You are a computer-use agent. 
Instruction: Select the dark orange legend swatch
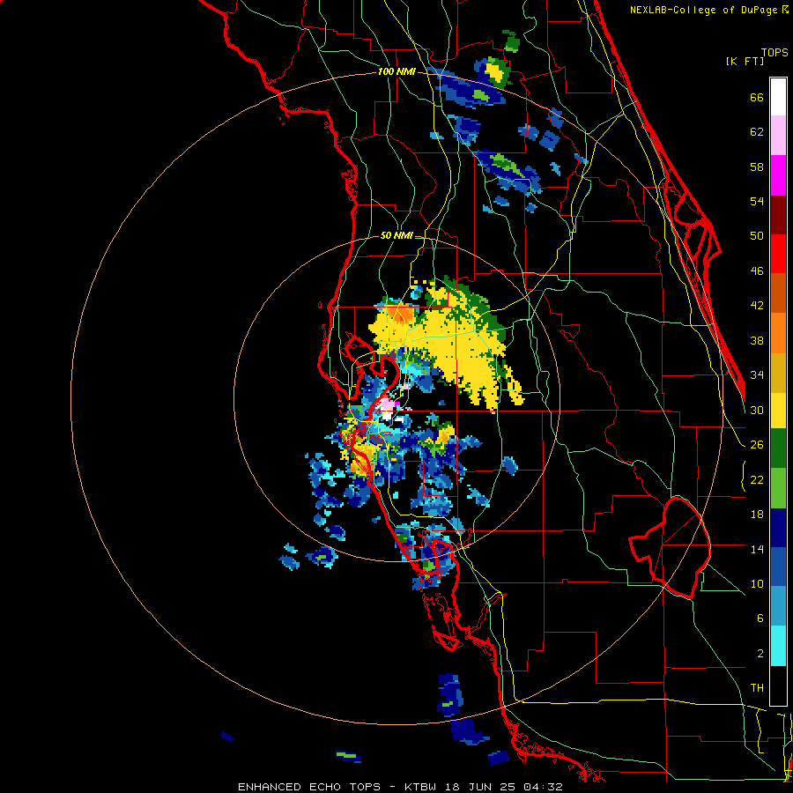(x=778, y=293)
